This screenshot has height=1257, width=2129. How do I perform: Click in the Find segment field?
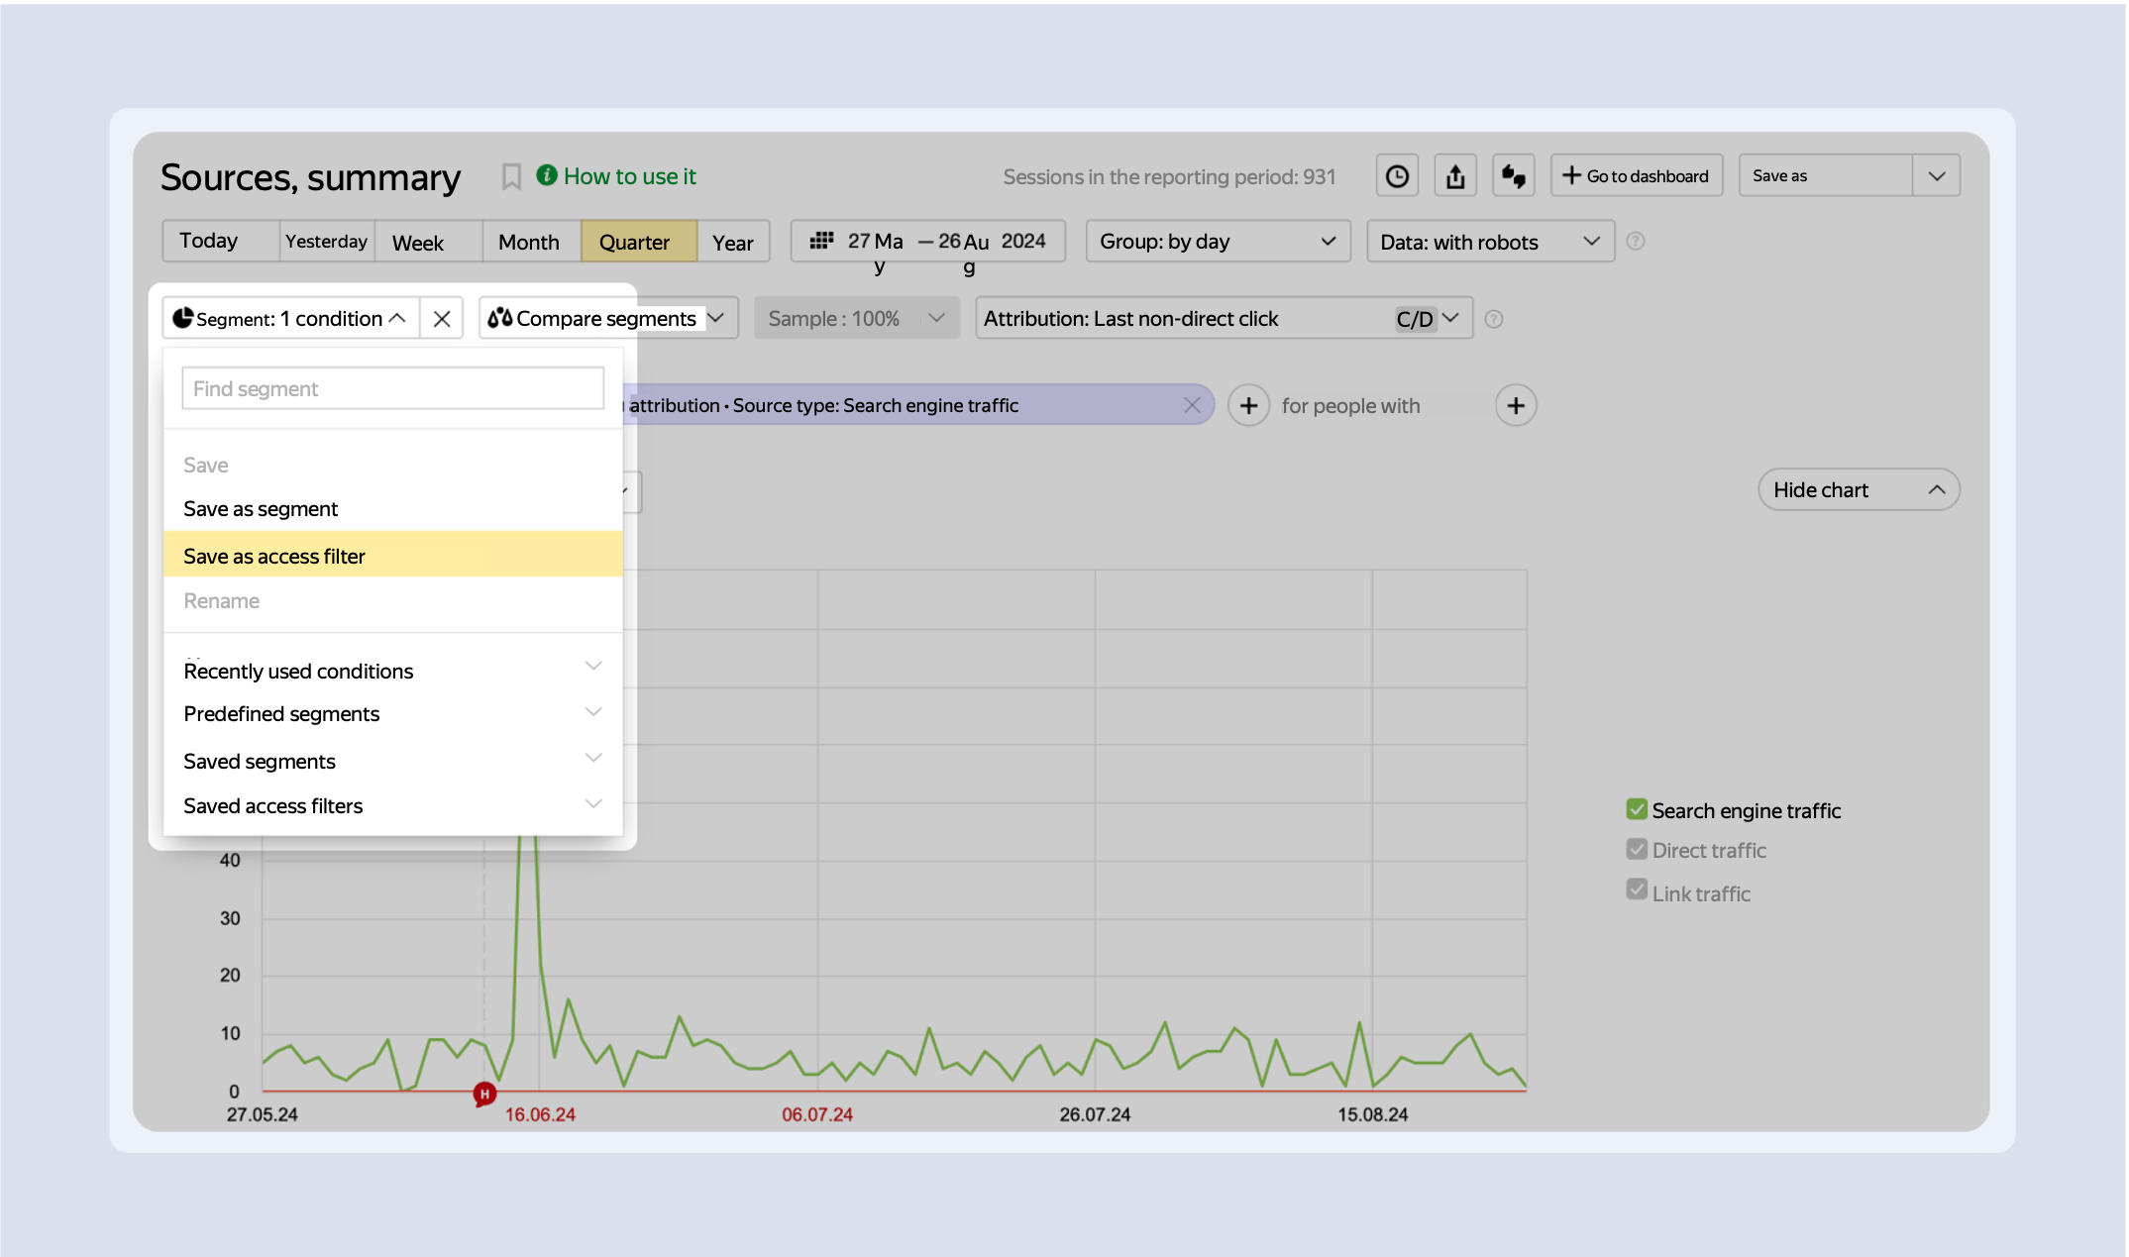[393, 388]
